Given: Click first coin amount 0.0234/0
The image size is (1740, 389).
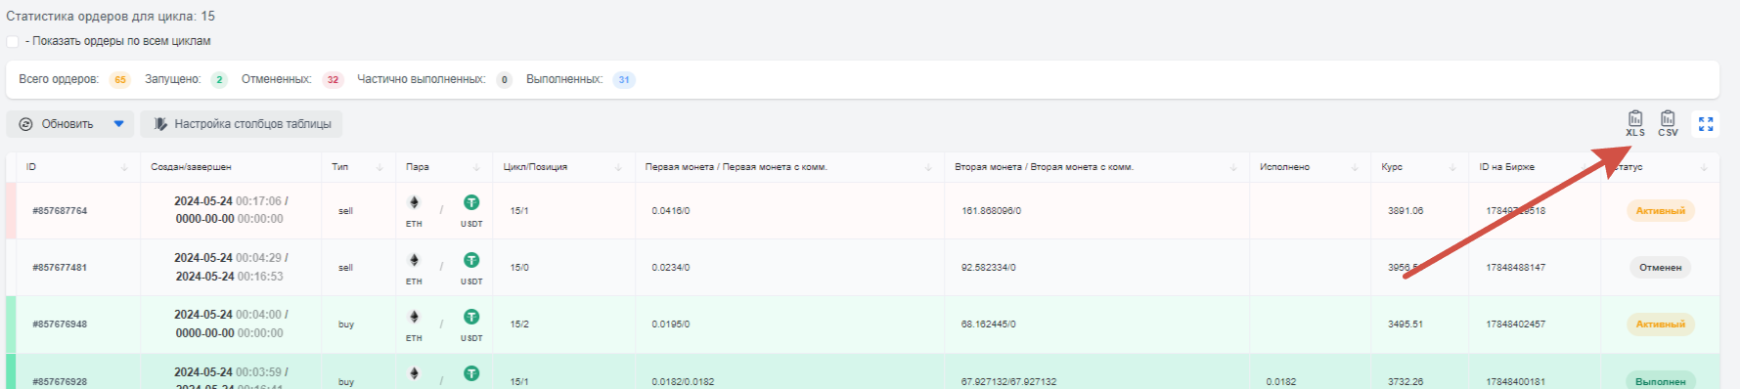Looking at the screenshot, I should [x=671, y=268].
